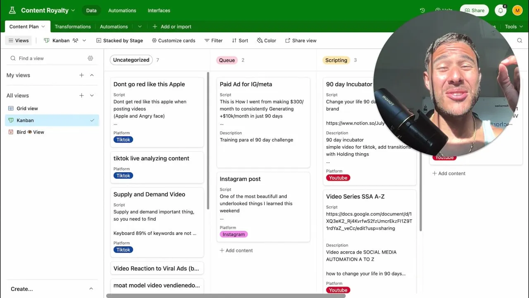Image resolution: width=529 pixels, height=298 pixels.
Task: Add a new view under All views
Action: click(x=81, y=96)
